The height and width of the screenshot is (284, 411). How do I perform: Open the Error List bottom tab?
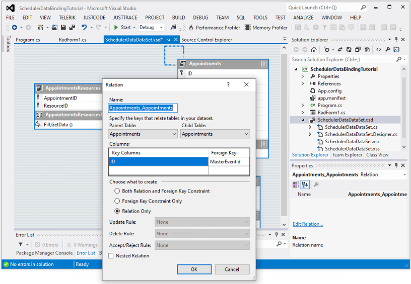pos(86,253)
